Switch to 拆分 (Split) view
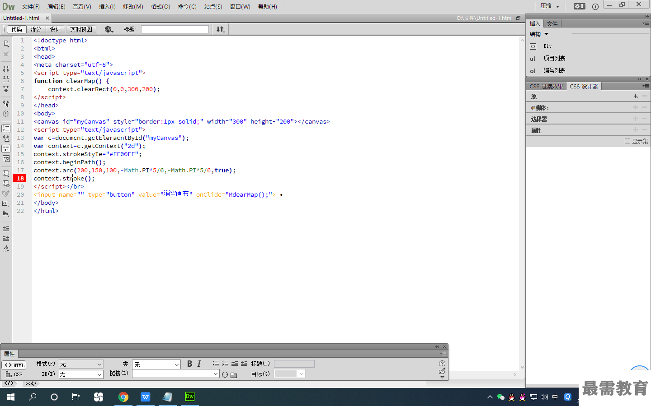This screenshot has height=406, width=651. click(36, 29)
